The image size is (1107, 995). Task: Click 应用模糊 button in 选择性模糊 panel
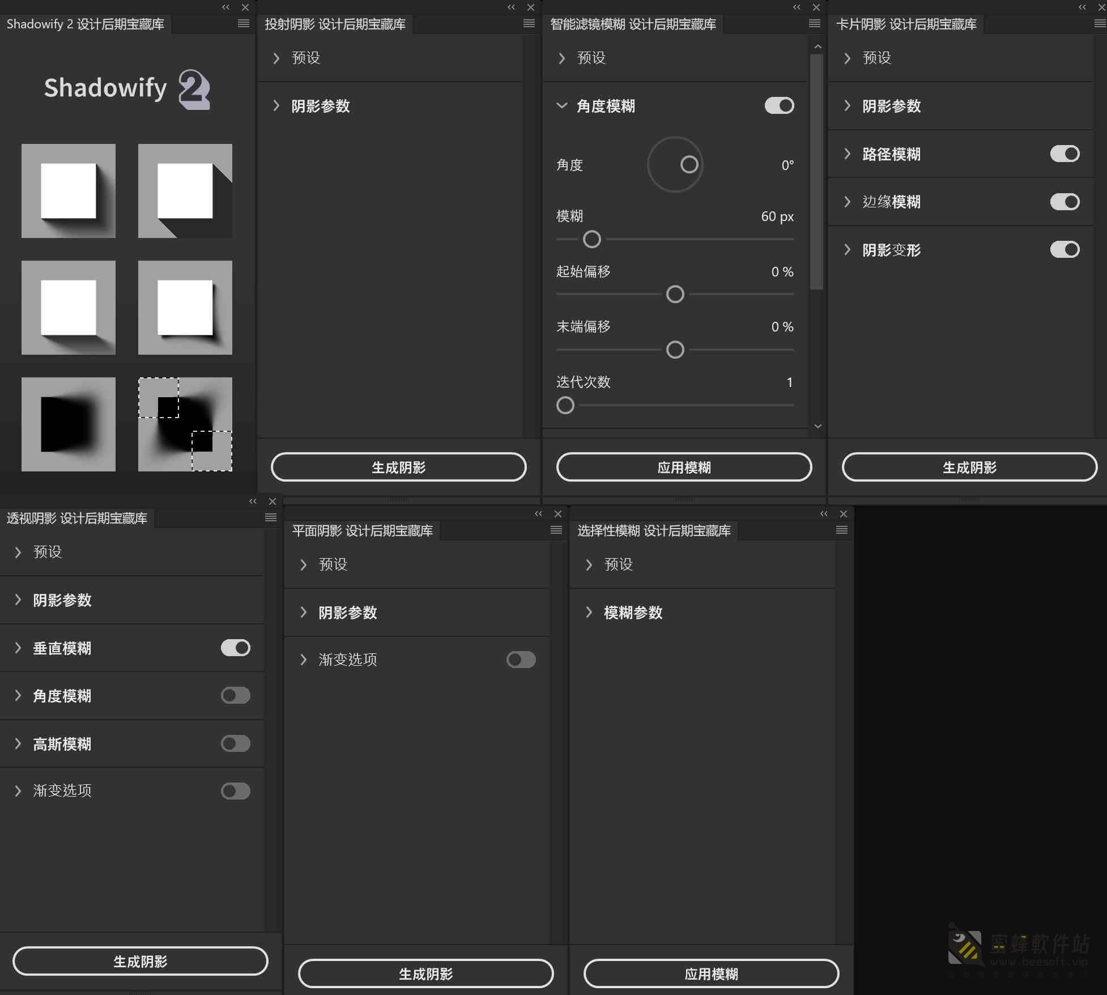[712, 974]
